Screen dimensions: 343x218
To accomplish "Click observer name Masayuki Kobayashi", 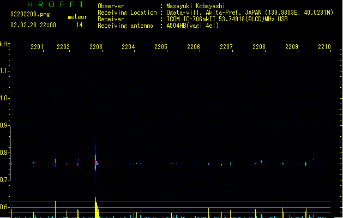I will pos(196,6).
